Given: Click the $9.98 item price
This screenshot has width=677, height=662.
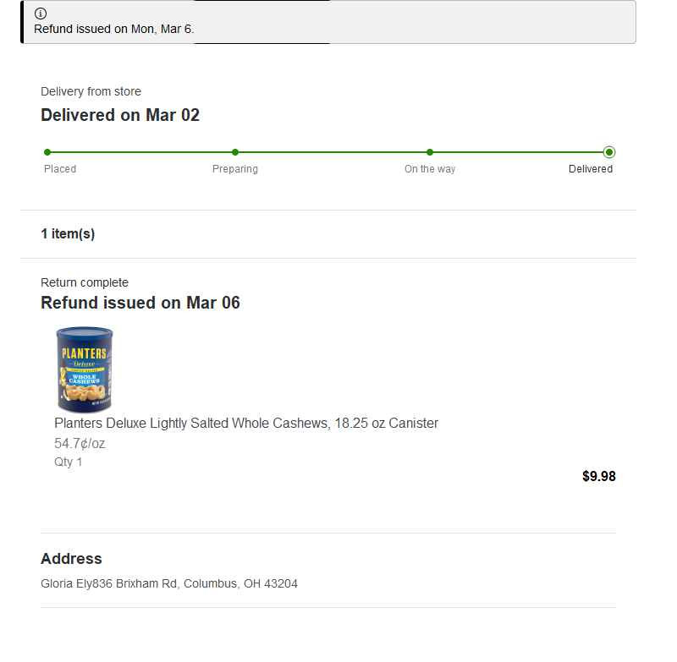Looking at the screenshot, I should point(599,476).
